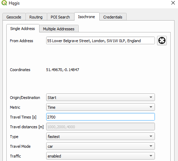The image size is (178, 161).
Task: Expand the Type dropdown showing fastest
Action: point(100,136)
